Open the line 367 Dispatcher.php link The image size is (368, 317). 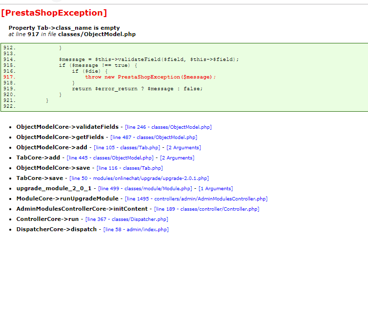tap(127, 219)
